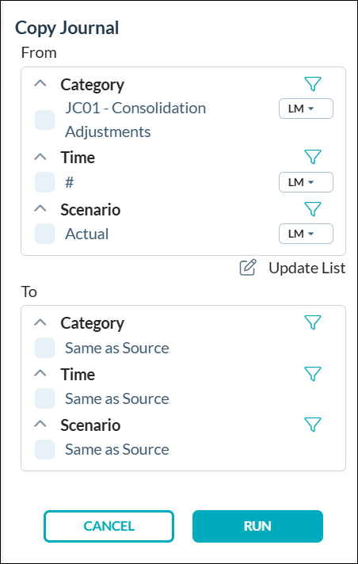Select the Same as Source checkbox under To Category
358x564 pixels.
pyautogui.click(x=44, y=348)
